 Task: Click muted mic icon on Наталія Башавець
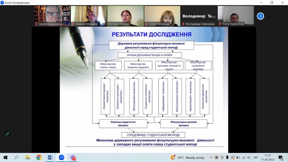(x=36, y=24)
